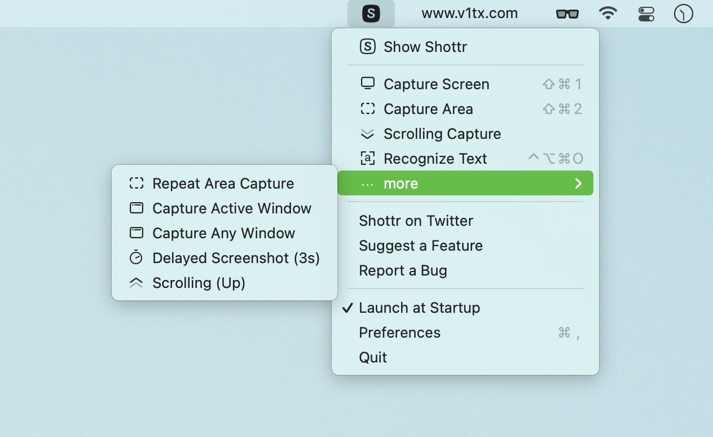
Task: Select Repeat Area Capture
Action: pos(223,183)
